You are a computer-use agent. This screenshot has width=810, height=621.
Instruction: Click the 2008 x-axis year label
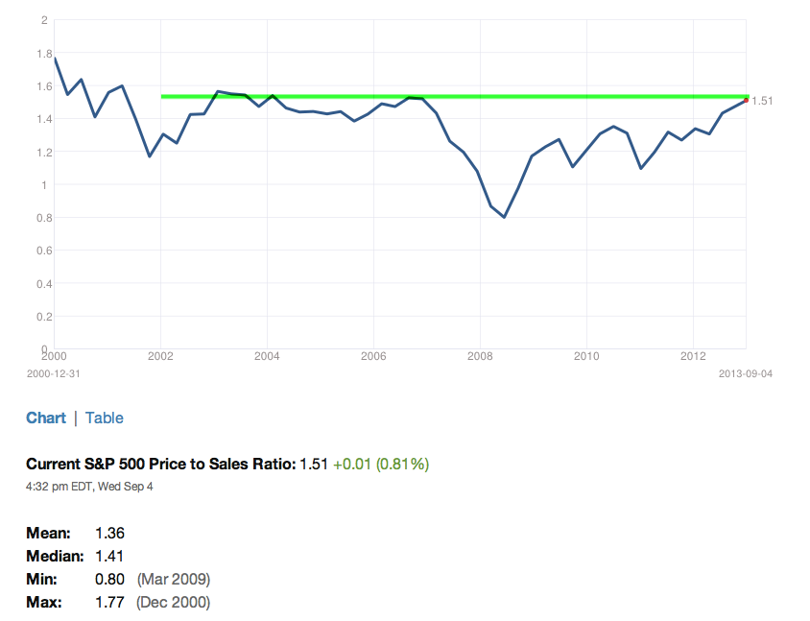pos(480,356)
